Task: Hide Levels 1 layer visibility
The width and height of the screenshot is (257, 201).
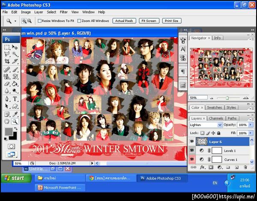Action: pos(191,150)
